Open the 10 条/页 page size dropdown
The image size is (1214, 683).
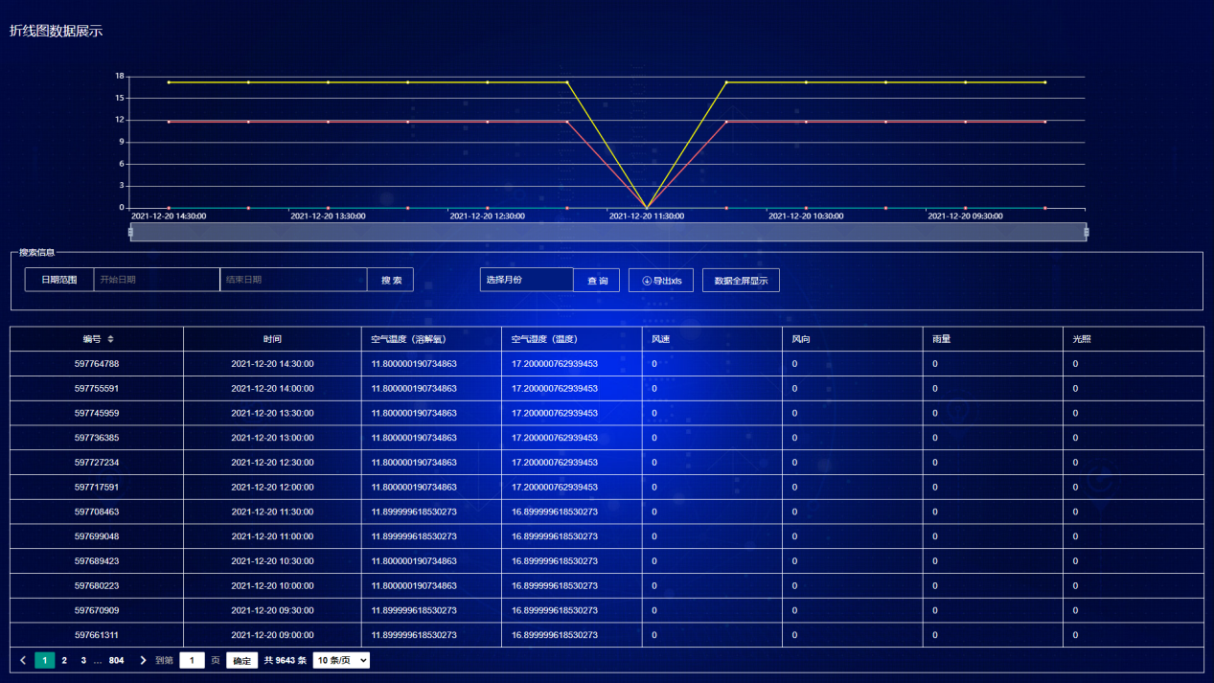point(341,660)
